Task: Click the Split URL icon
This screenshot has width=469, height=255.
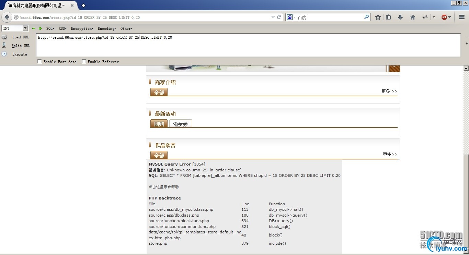Action: (x=4, y=45)
